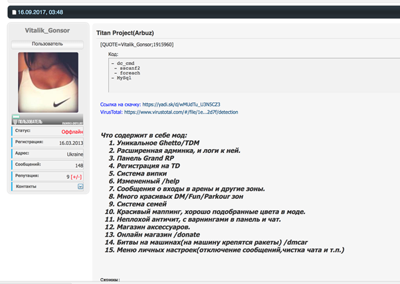
Task: Click the 'Скрины:' label at bottom
Action: [x=110, y=280]
